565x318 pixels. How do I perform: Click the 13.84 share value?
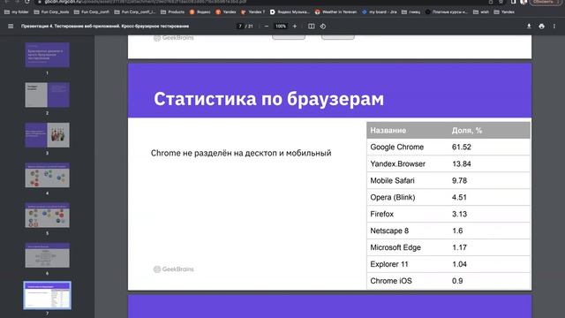[462, 163]
